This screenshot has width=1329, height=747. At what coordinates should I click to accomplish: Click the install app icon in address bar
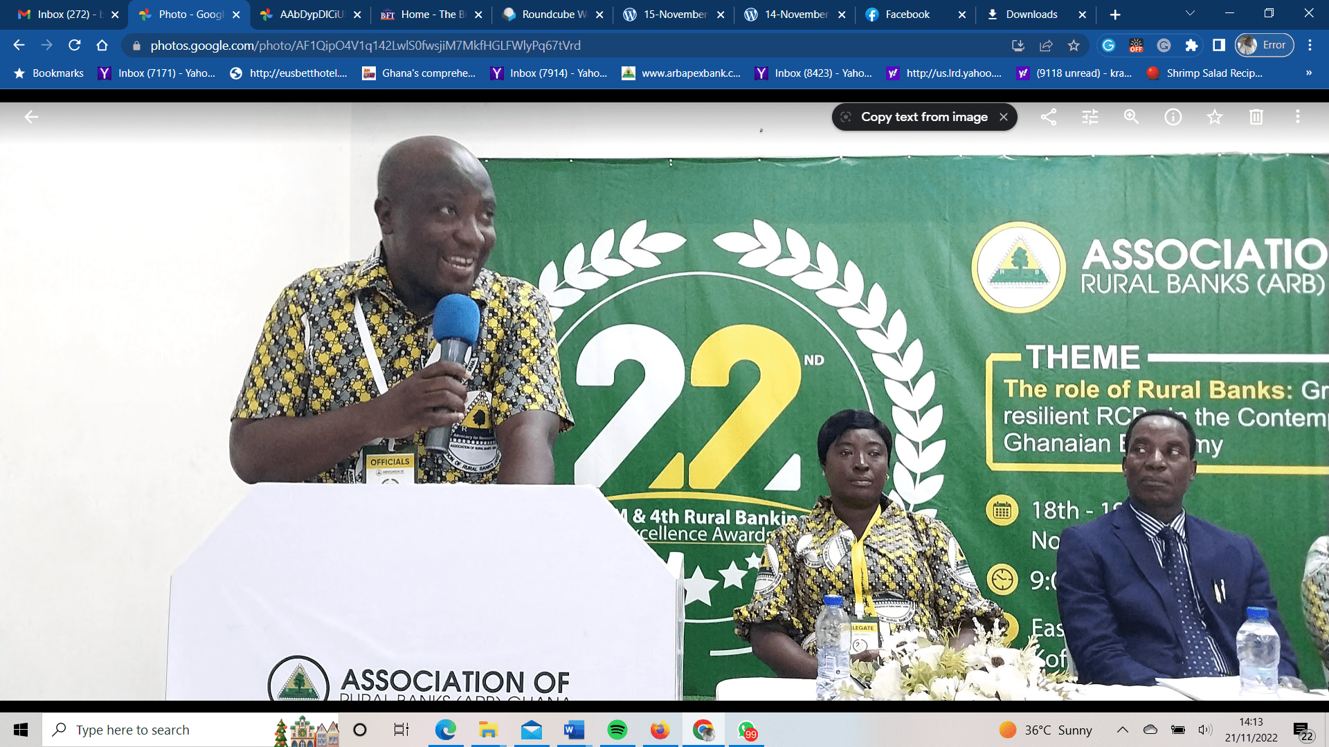(x=1018, y=45)
